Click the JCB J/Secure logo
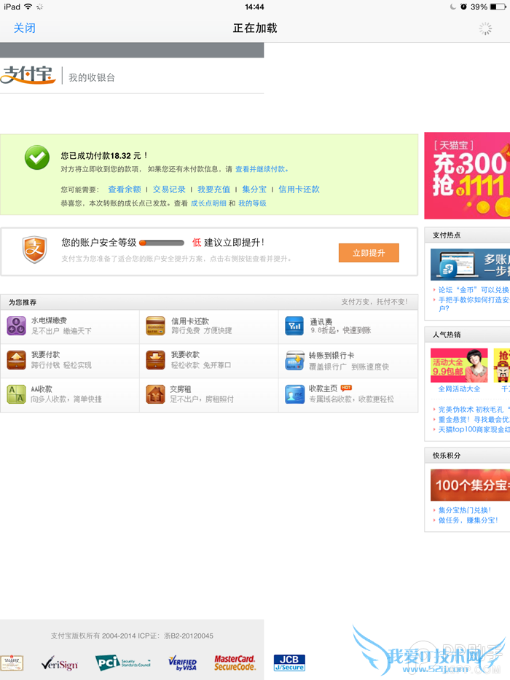The image size is (510, 680). (x=289, y=663)
